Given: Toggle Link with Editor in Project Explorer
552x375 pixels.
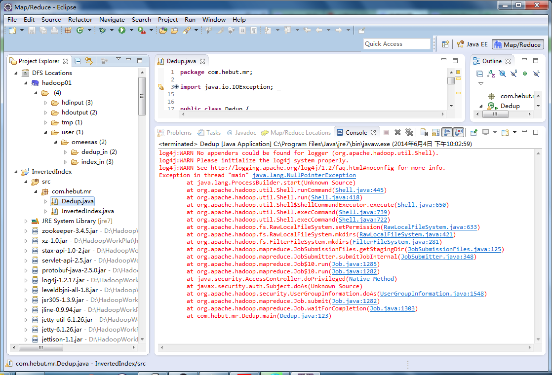Looking at the screenshot, I should (x=89, y=61).
